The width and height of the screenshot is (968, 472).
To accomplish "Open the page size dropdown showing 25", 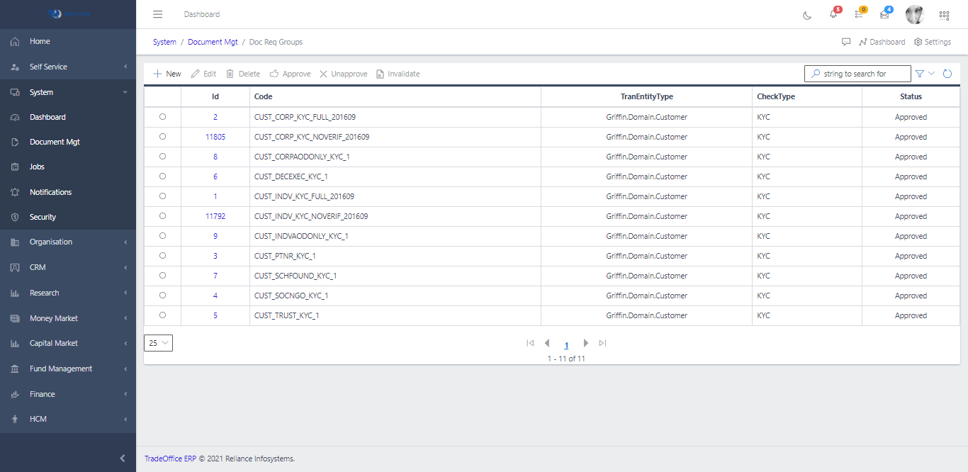I will tap(158, 343).
